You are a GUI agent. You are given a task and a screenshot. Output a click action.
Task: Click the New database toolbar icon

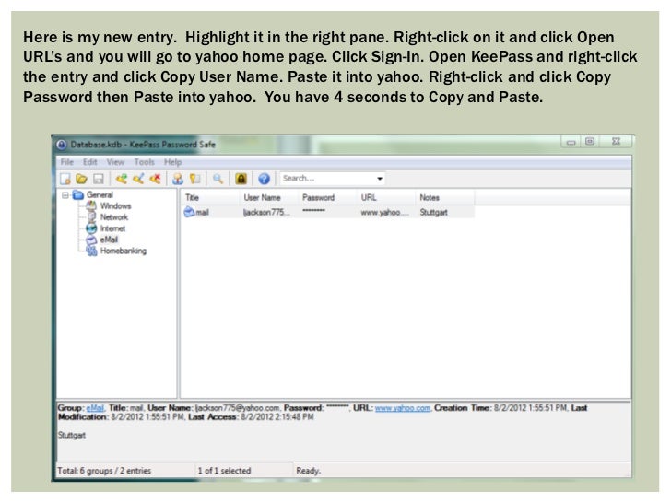pyautogui.click(x=65, y=179)
